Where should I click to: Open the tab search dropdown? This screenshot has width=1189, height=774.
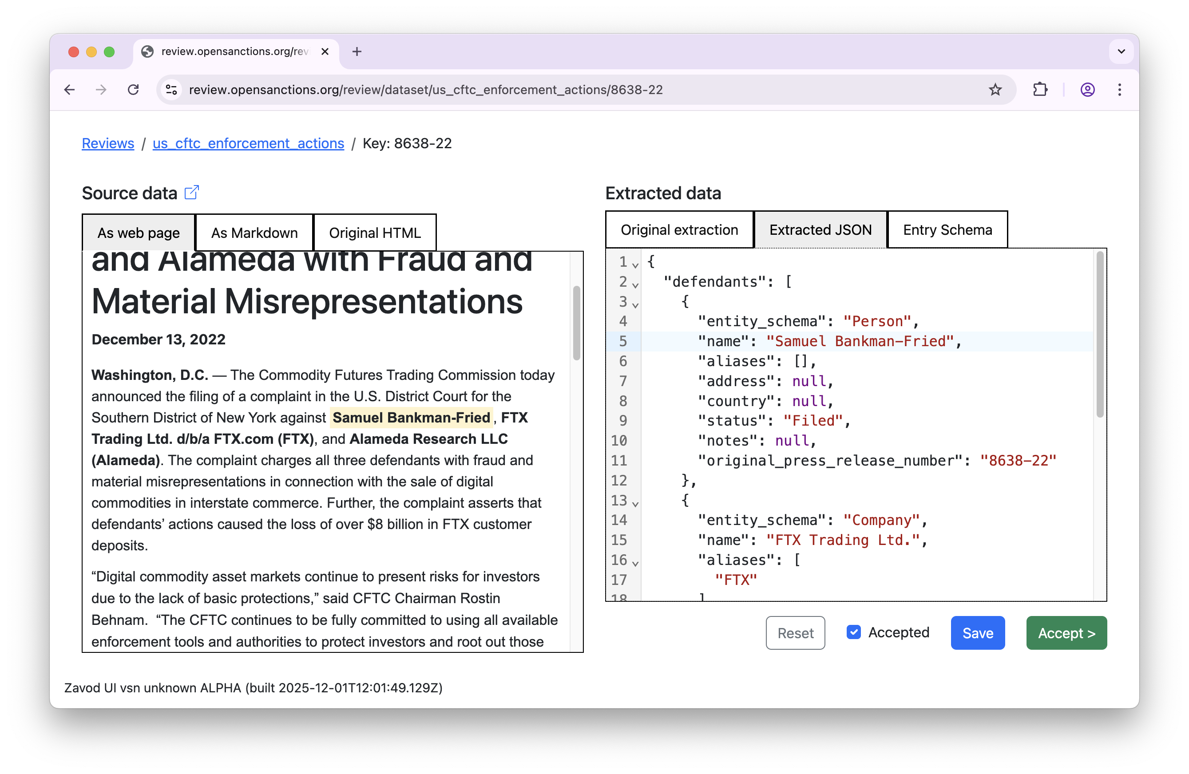point(1121,51)
